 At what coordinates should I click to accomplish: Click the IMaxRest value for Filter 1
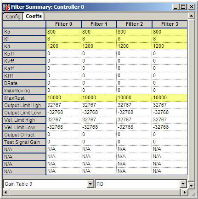99,97
